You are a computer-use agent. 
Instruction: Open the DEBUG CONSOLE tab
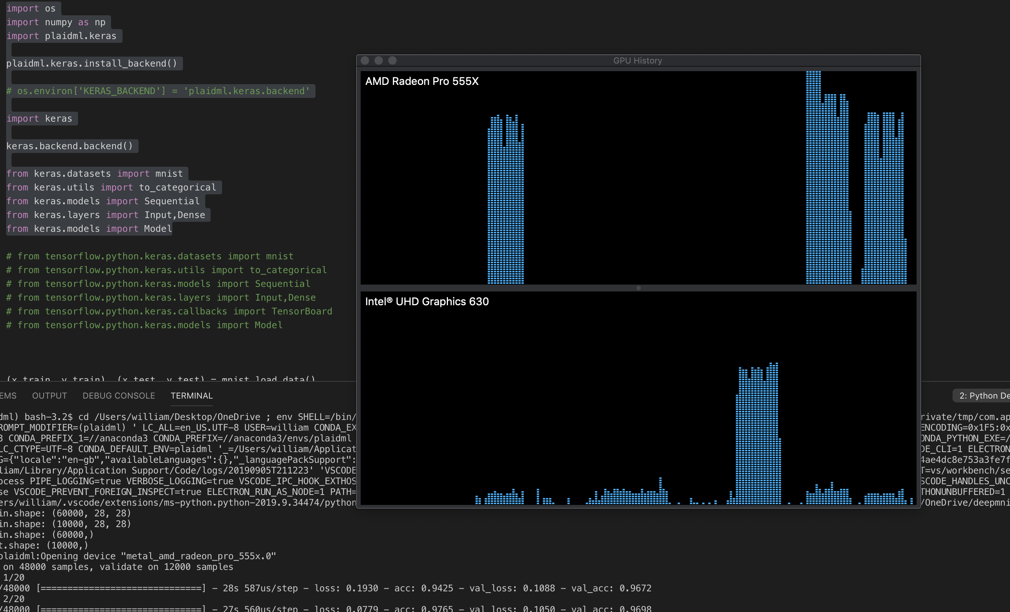pyautogui.click(x=118, y=395)
